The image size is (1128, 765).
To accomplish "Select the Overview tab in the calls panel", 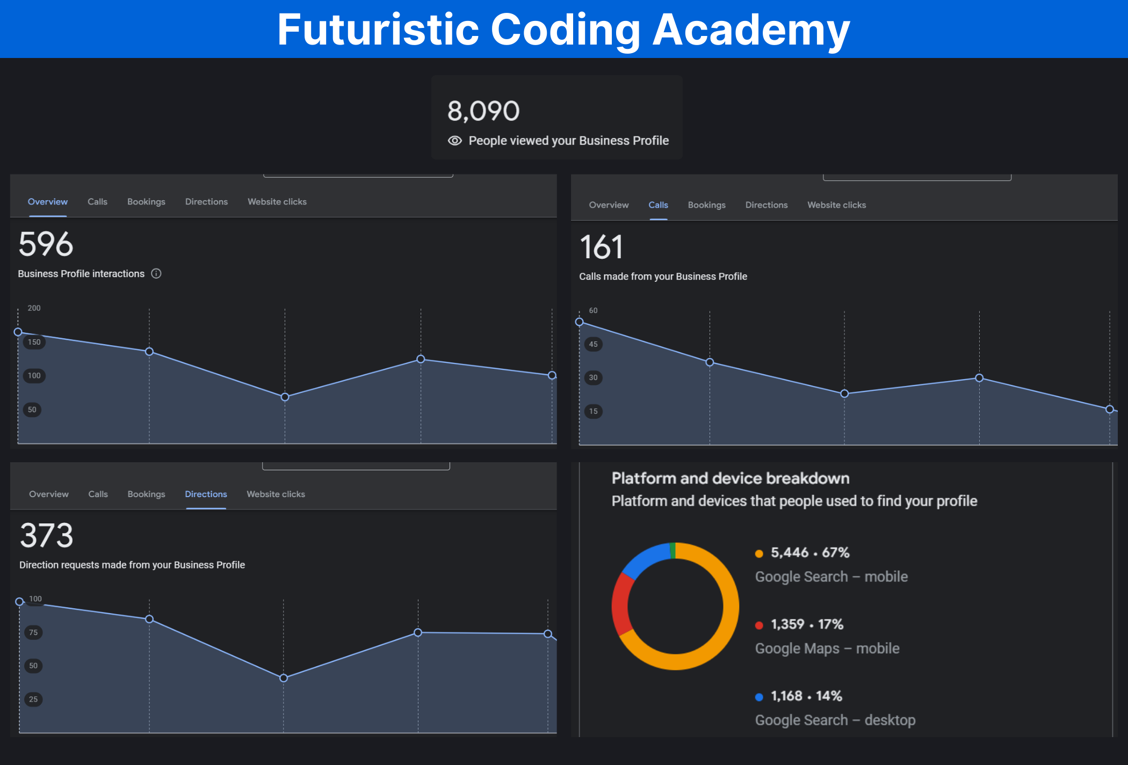I will [609, 205].
